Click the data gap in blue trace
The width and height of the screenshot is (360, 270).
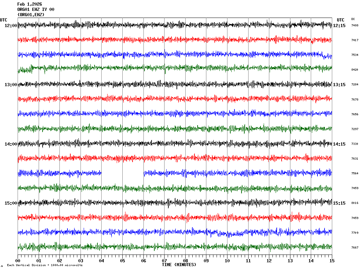click(x=122, y=173)
